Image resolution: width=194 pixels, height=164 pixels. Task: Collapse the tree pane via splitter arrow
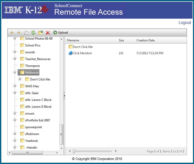pos(64,96)
